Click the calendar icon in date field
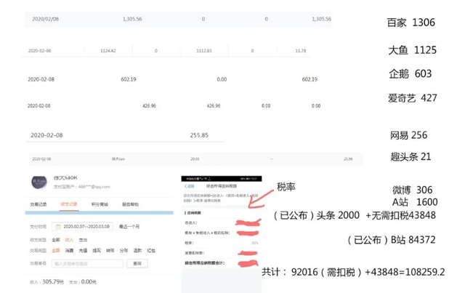Screen dimensions: 465x293 point(58,227)
